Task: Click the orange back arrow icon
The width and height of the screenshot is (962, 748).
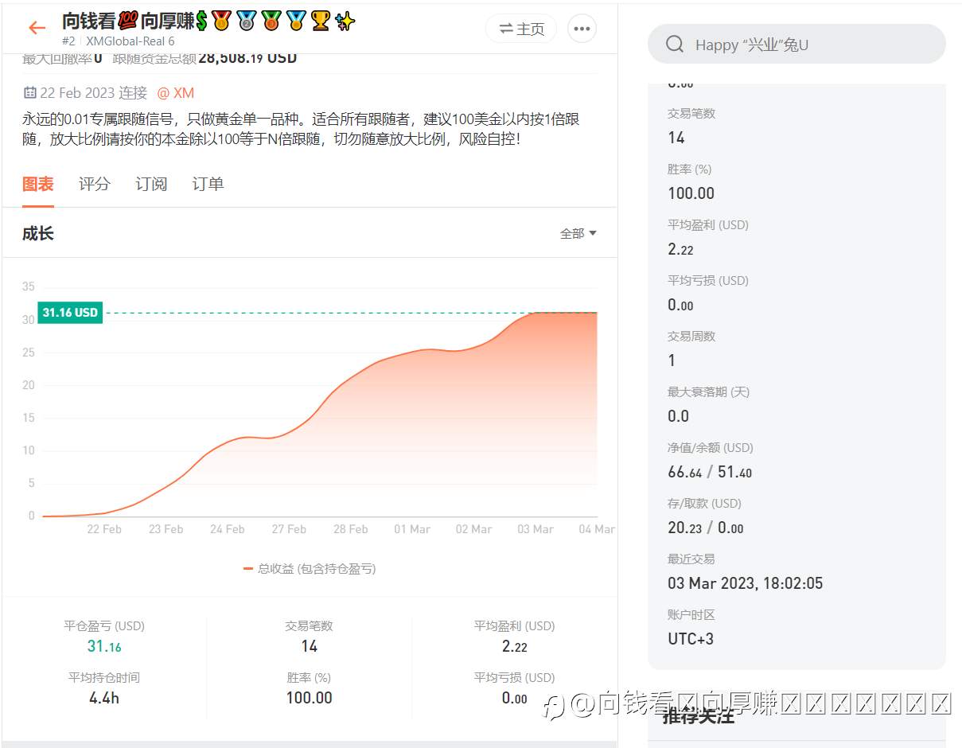Action: click(x=37, y=28)
